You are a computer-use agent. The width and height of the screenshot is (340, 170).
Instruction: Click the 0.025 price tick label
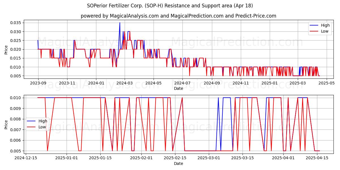[16, 41]
